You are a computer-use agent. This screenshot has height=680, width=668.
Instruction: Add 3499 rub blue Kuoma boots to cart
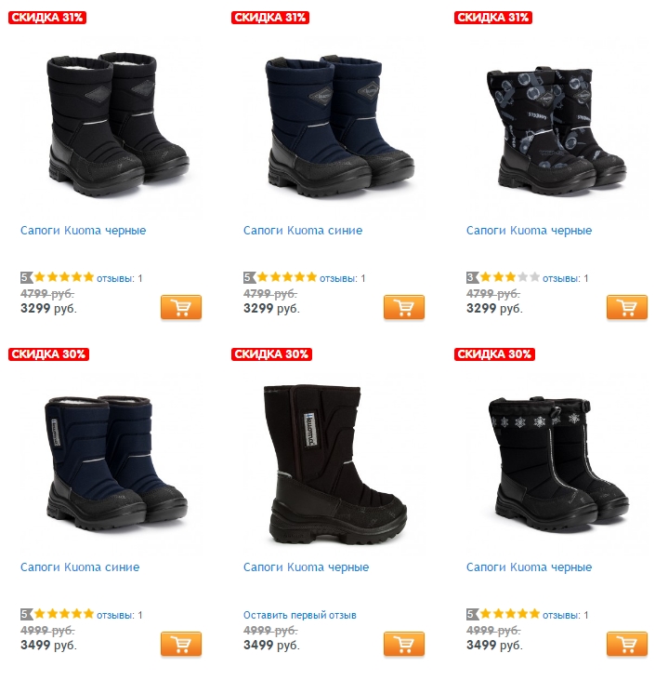[181, 644]
